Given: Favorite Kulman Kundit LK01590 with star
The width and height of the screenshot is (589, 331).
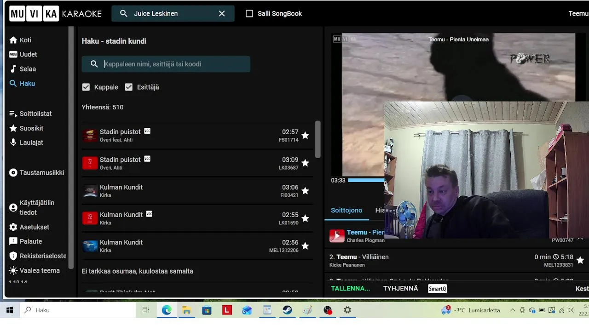Looking at the screenshot, I should pos(305,218).
